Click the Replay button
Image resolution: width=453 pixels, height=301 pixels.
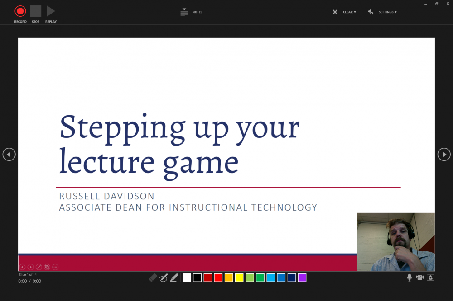(51, 11)
